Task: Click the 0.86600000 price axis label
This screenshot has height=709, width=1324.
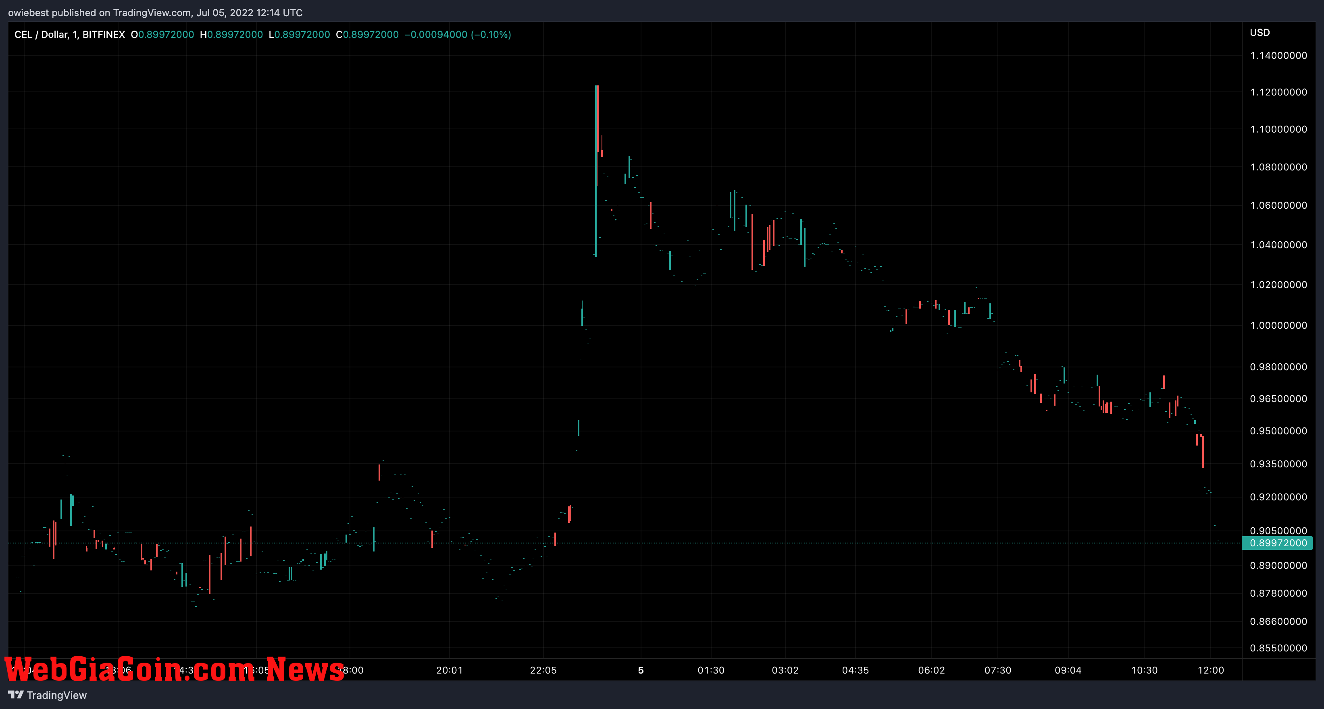Action: (x=1278, y=621)
